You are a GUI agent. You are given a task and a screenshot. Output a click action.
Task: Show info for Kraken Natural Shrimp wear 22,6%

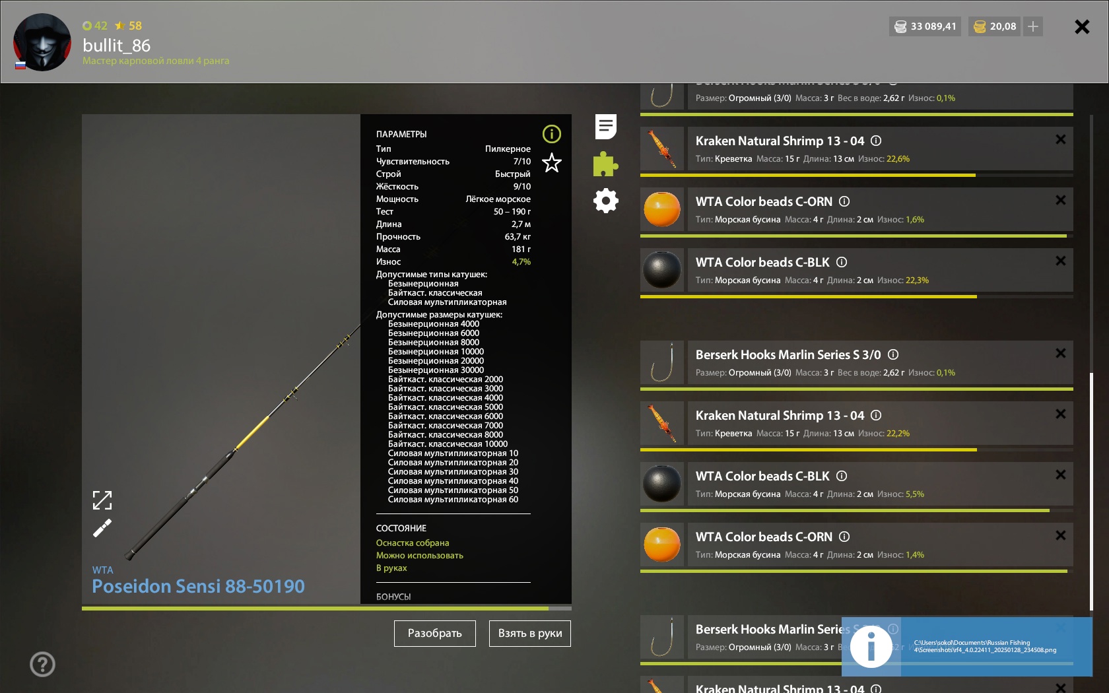coord(876,141)
